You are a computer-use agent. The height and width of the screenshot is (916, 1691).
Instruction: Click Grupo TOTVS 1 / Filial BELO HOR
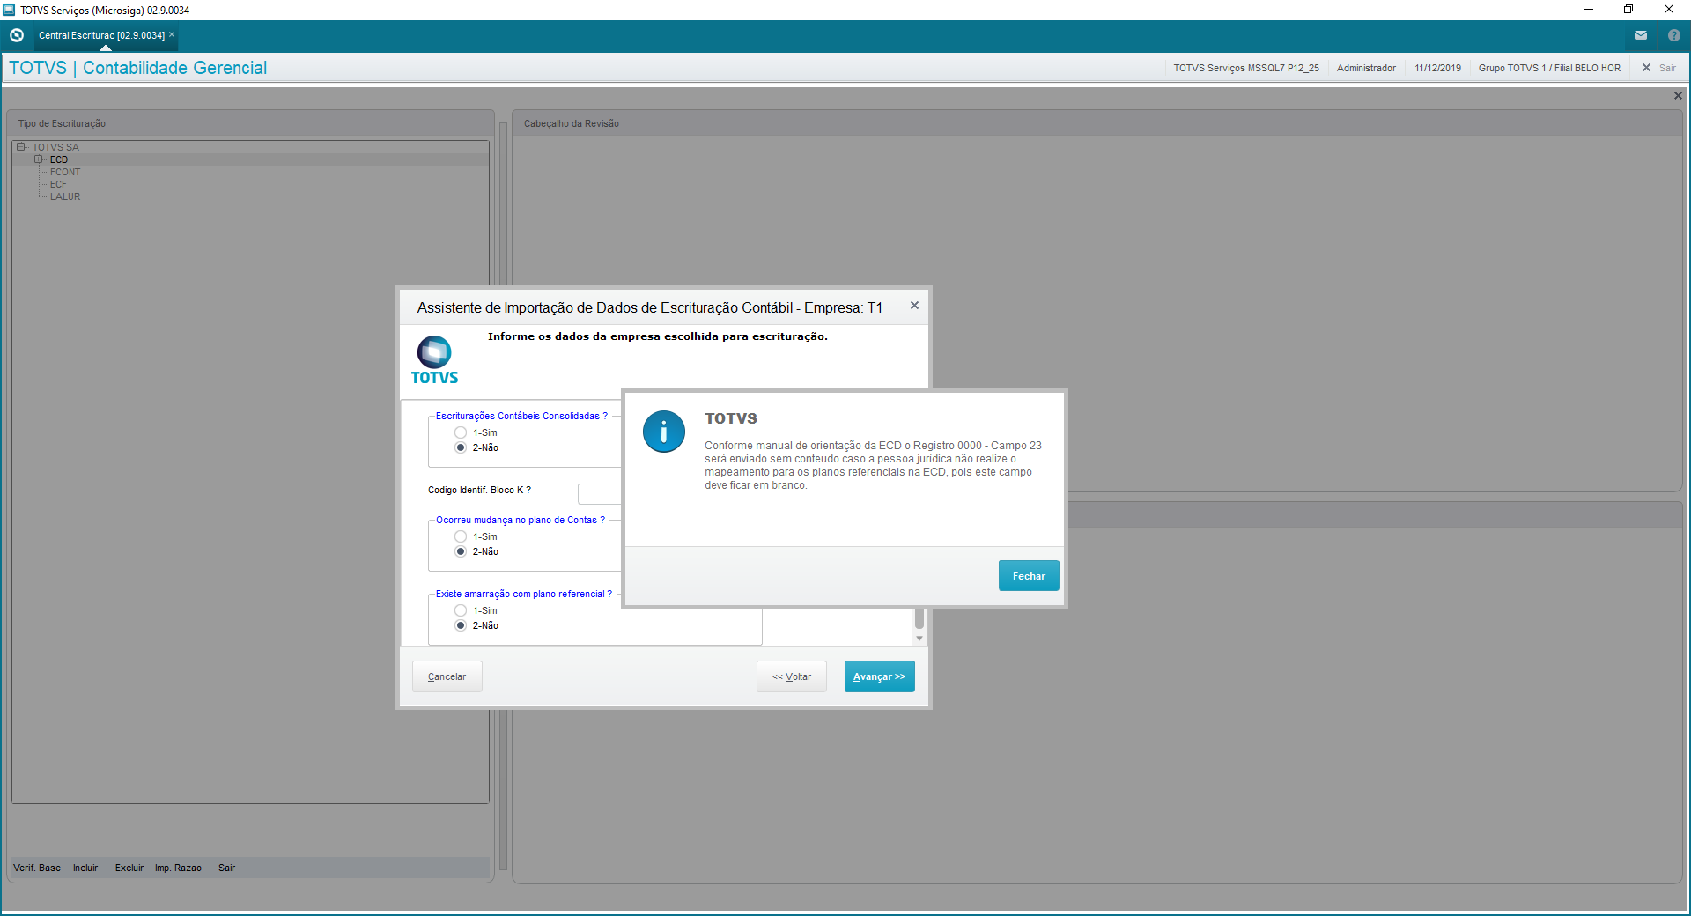(1549, 68)
